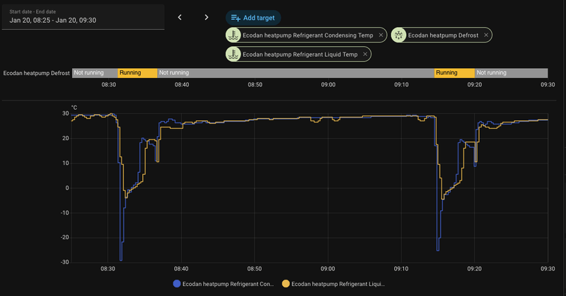Remove the Ecodan heatpump Defrost target chip
This screenshot has height=296, width=566.
485,35
